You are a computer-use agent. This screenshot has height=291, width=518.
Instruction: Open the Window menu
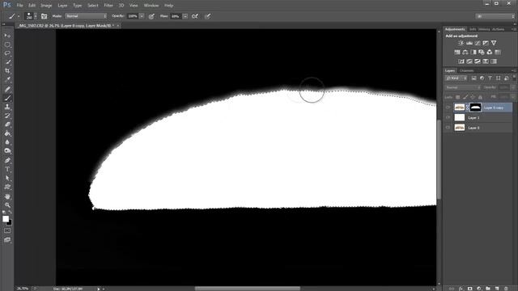click(x=151, y=6)
